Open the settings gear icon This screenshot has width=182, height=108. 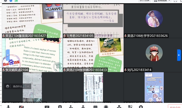(x=141, y=107)
